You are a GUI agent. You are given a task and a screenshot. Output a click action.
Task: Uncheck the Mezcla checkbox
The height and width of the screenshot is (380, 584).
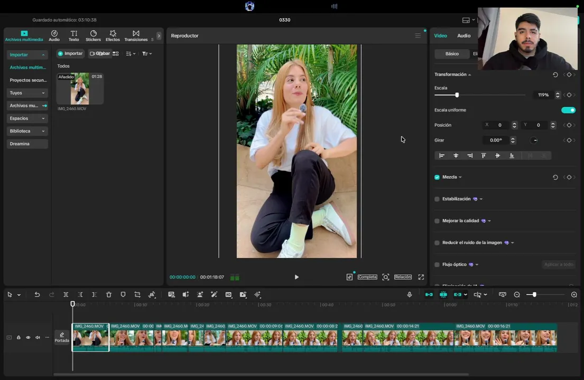click(437, 177)
